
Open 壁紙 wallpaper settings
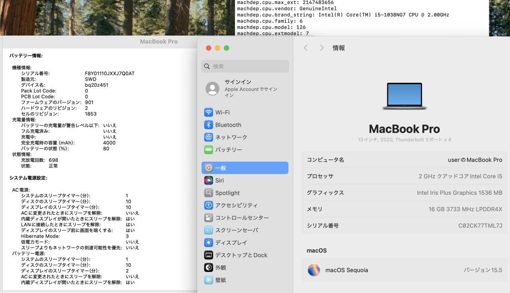[x=220, y=280]
